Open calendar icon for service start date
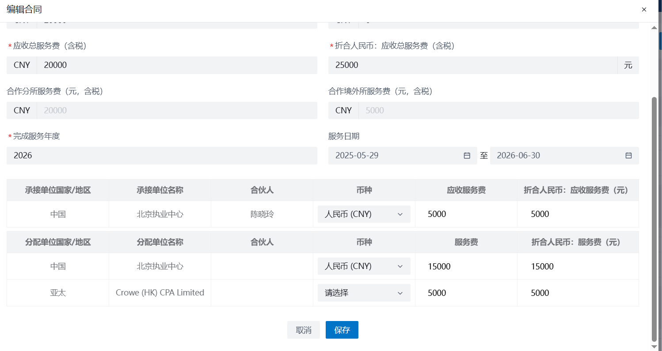Screen dimensions: 662x351 [x=467, y=156]
